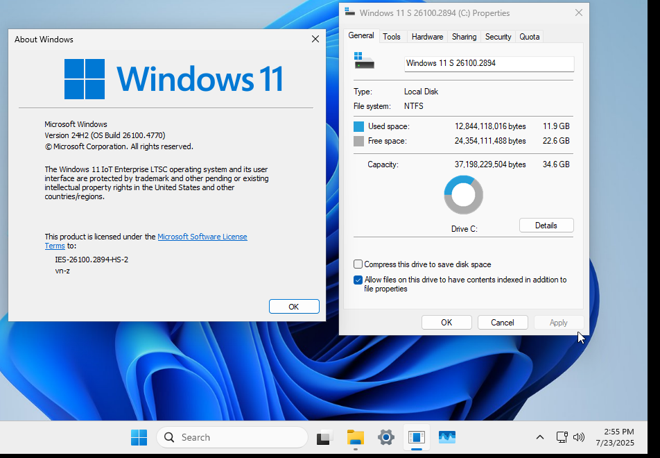
Task: Click the Details button for Drive C
Action: [546, 226]
